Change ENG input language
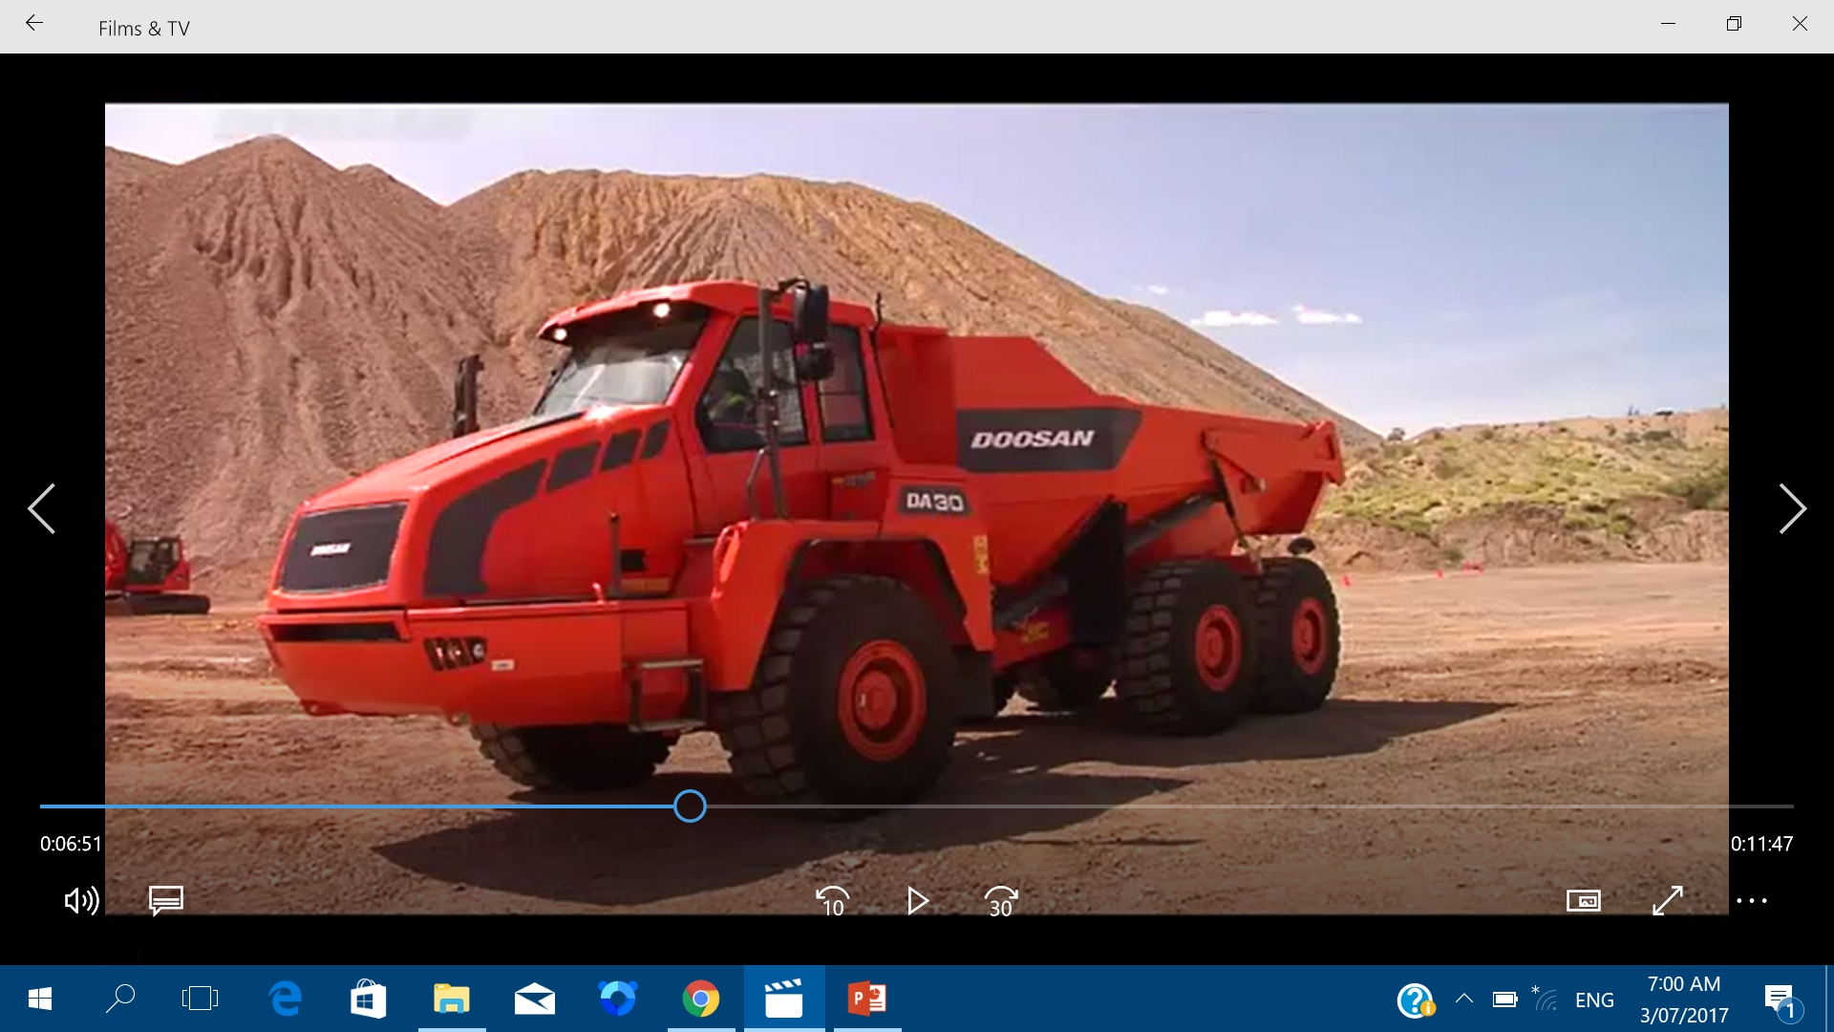The width and height of the screenshot is (1834, 1032). (x=1594, y=1000)
